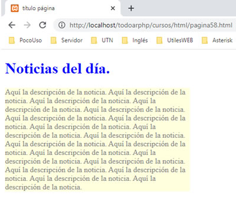Select the 'título página' tab
Screen dimensions: 236x212
click(62, 8)
